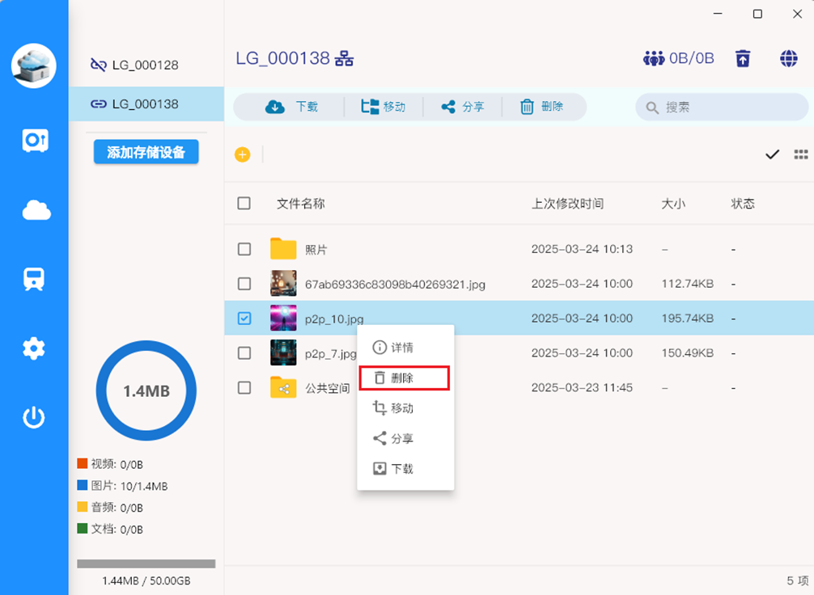Click the checkmark select-all icon

pos(773,154)
